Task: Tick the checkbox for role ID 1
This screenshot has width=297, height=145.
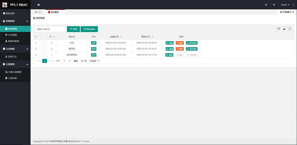Action: pyautogui.click(x=43, y=55)
